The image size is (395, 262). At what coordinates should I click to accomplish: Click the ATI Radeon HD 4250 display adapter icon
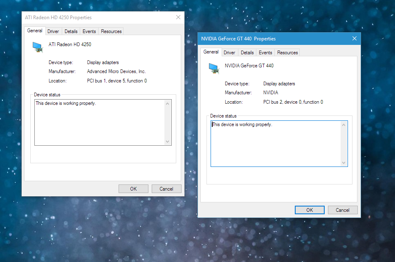click(38, 47)
